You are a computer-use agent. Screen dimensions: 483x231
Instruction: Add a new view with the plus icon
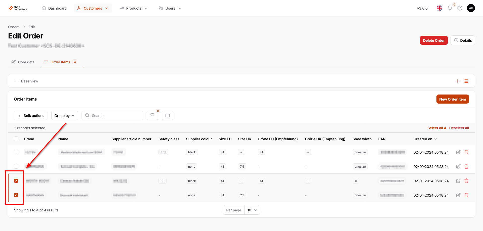(x=457, y=81)
